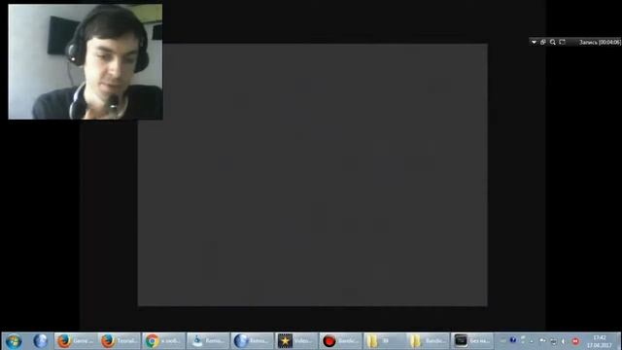Switch to the Chrome taskbar window
The image size is (622, 350).
[164, 341]
